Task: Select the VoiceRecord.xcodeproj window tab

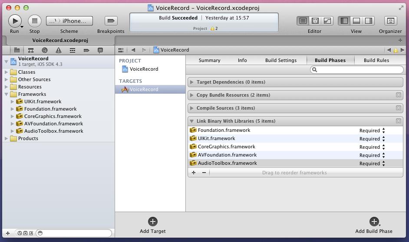Action: pos(60,40)
